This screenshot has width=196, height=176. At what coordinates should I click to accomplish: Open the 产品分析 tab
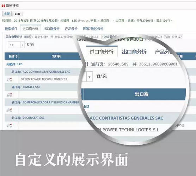71,29
